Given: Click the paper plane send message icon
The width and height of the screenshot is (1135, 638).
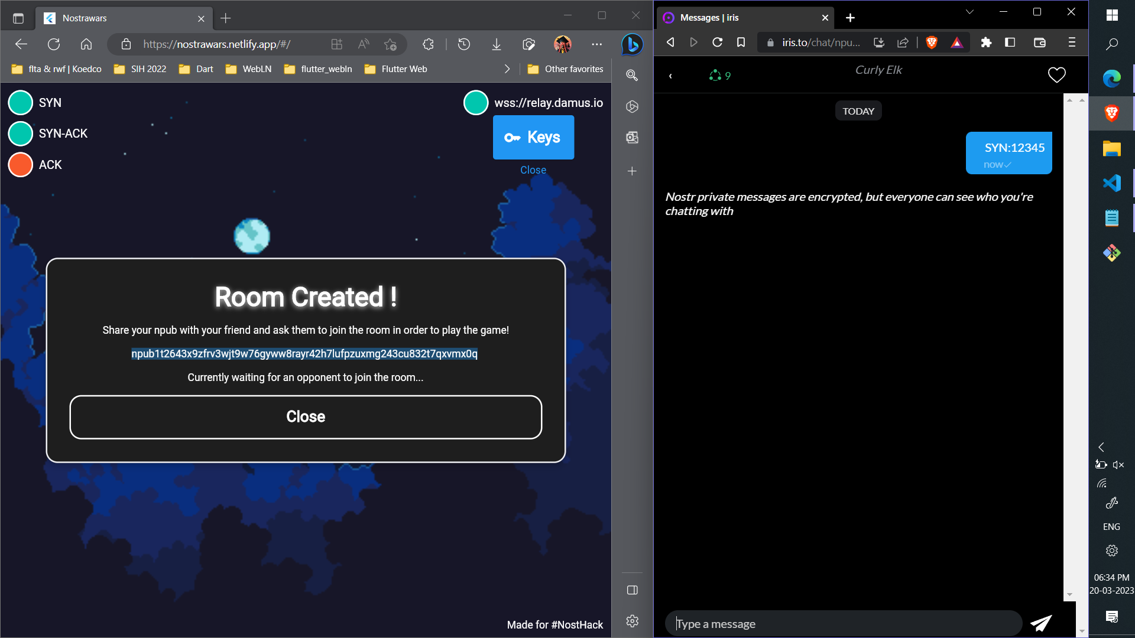Looking at the screenshot, I should point(1040,623).
